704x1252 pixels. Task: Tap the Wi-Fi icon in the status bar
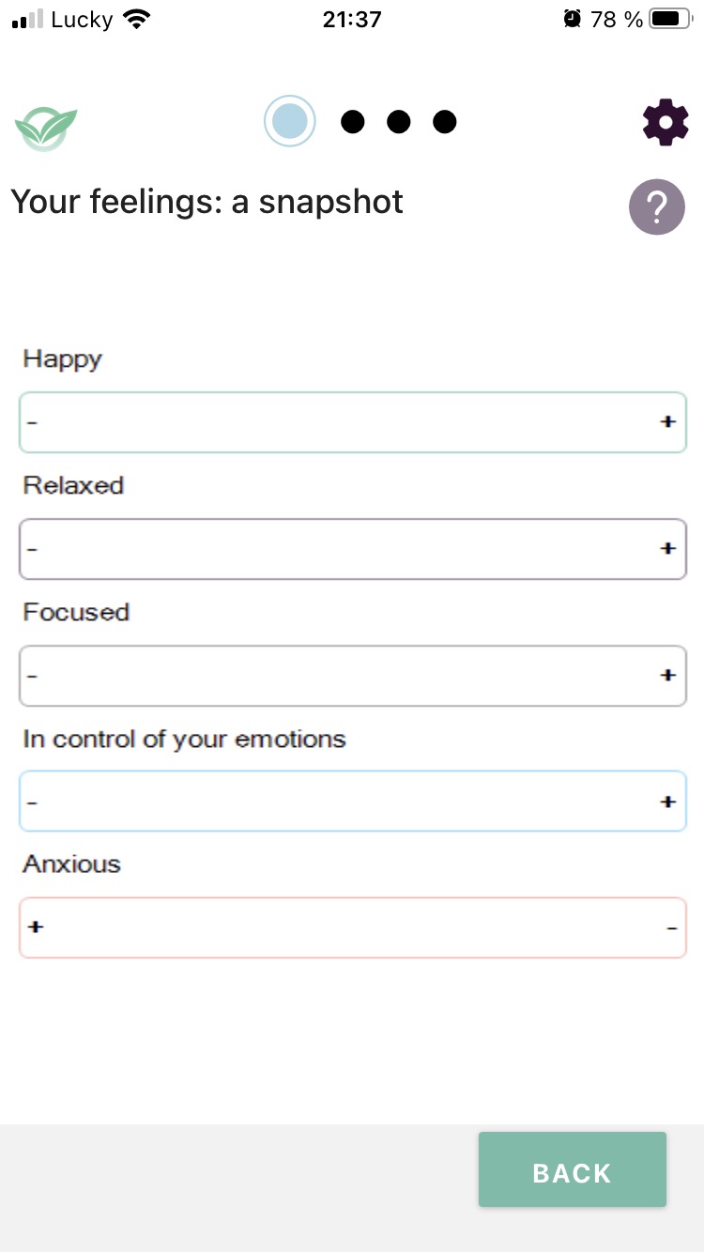(x=137, y=17)
